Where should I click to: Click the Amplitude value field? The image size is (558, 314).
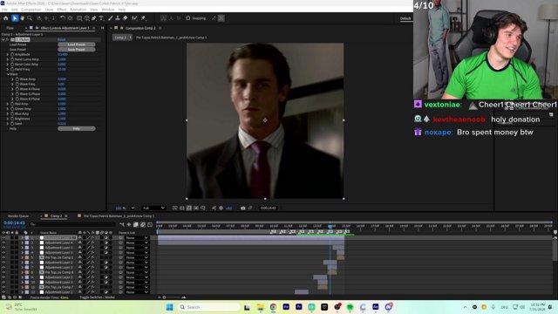click(63, 54)
